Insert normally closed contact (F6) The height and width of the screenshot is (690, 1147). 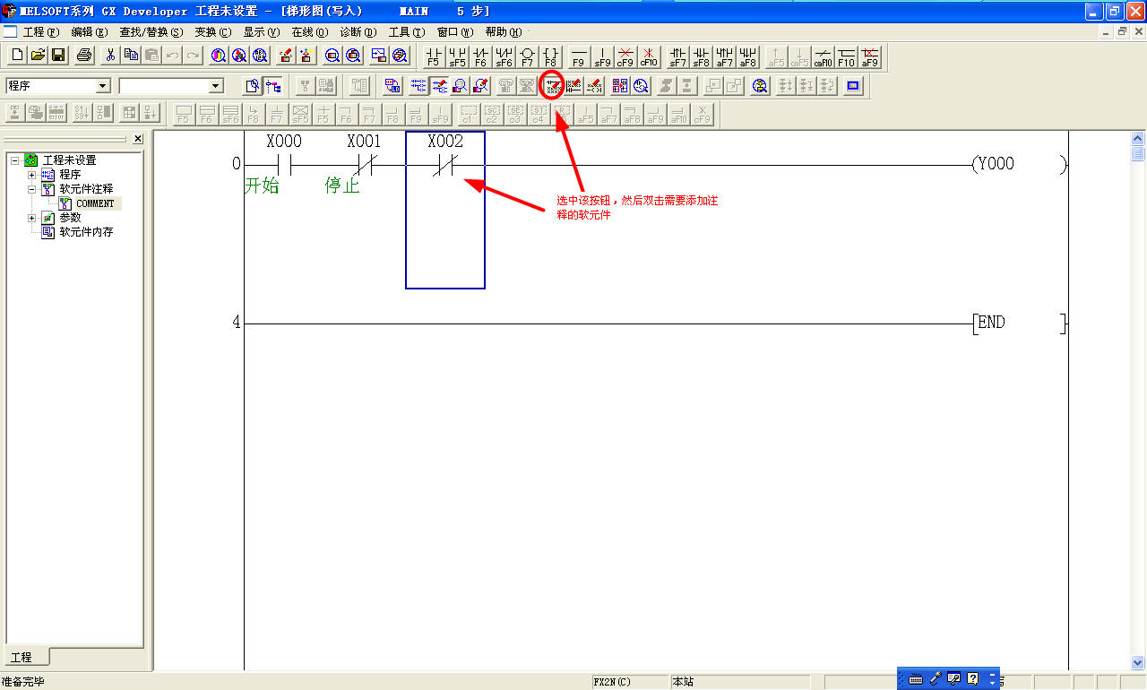(480, 56)
